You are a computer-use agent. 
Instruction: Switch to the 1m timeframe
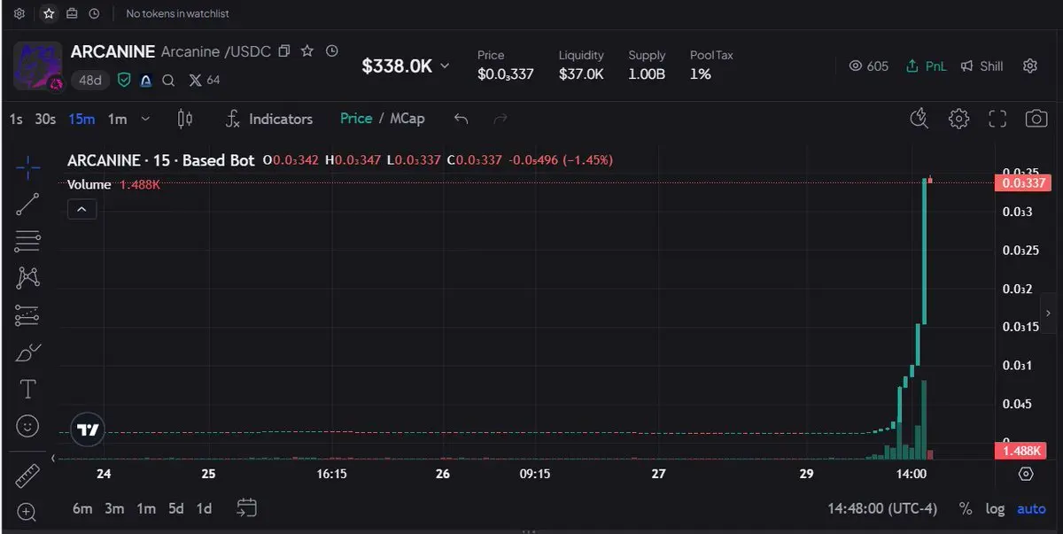(117, 119)
